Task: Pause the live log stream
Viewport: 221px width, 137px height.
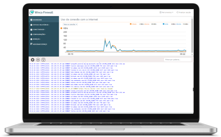Action: (38, 60)
